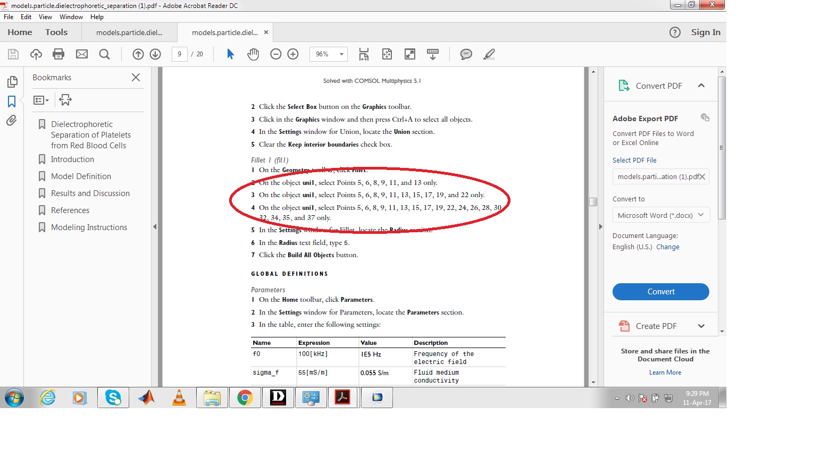Viewport: 813px width, 457px height.
Task: Open the Microsoft Word format dropdown
Action: [661, 215]
